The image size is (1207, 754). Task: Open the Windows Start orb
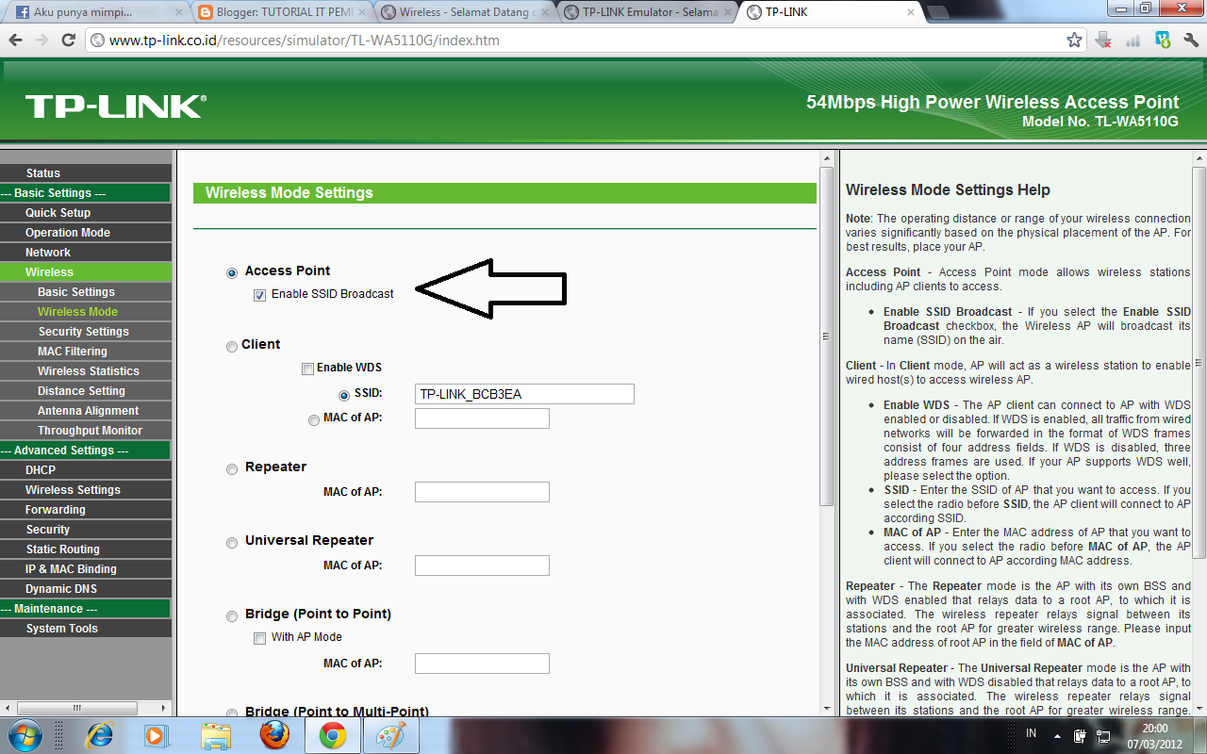[25, 734]
